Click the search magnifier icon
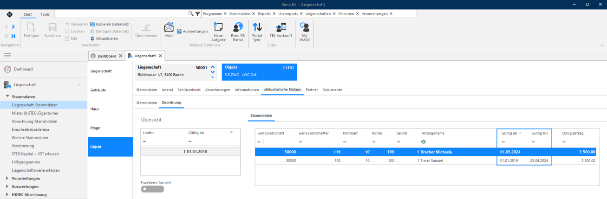Screen dimensions: 607x199 (191, 13)
